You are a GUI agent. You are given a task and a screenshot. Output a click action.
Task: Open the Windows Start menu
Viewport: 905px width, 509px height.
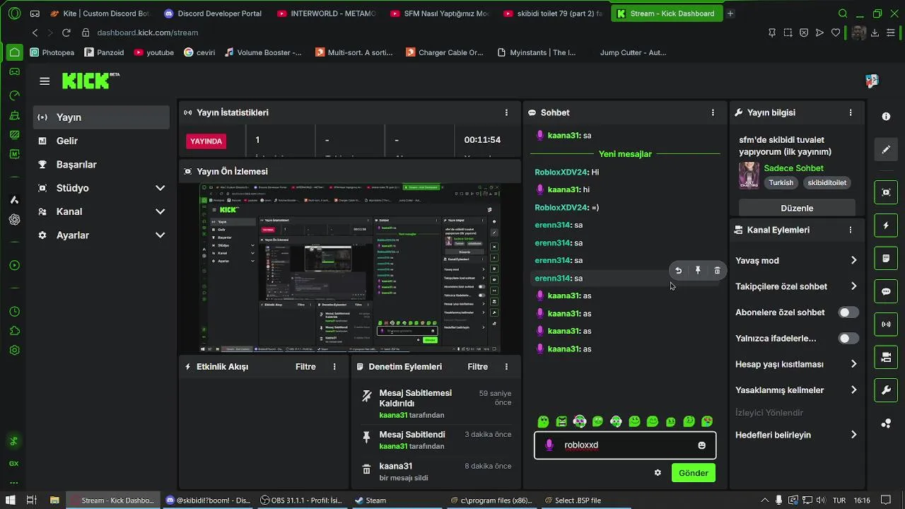[x=11, y=500]
